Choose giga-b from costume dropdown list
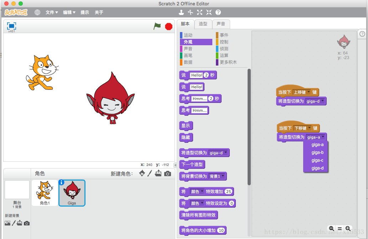Viewport: 368px width, 239px height. (316, 152)
